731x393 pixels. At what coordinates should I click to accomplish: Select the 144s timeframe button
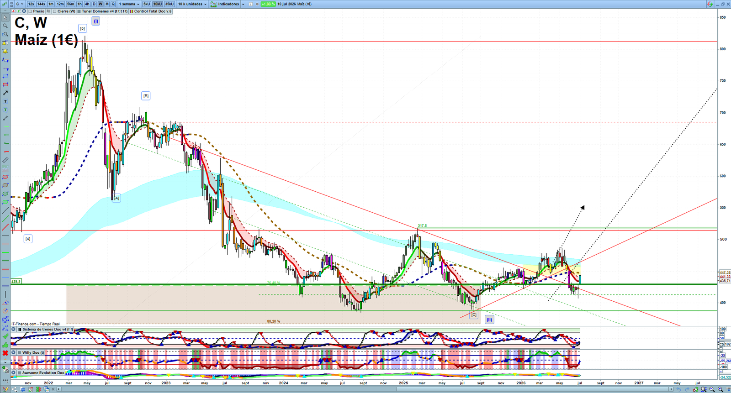coord(41,4)
